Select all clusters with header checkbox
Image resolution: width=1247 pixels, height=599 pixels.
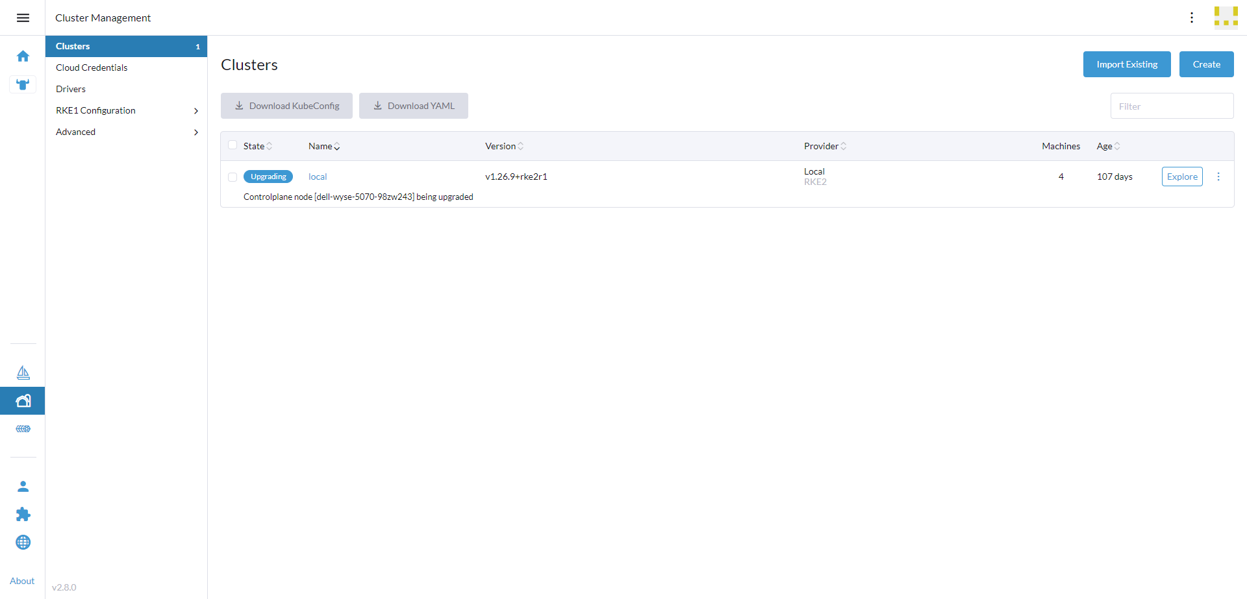coord(233,145)
